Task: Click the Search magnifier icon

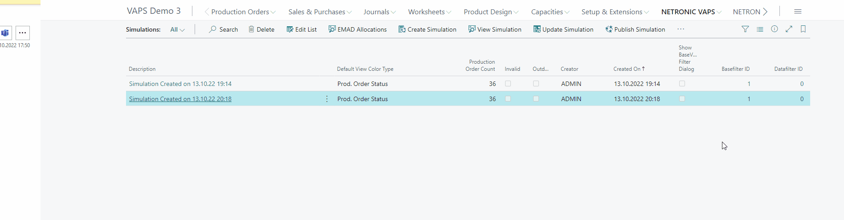Action: [213, 29]
